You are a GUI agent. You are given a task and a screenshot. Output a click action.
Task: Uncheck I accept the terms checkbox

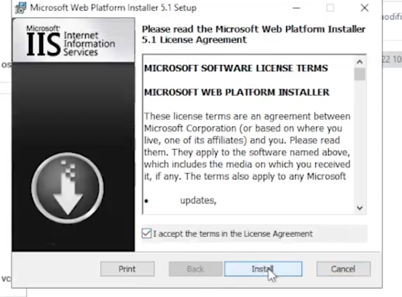tap(147, 234)
